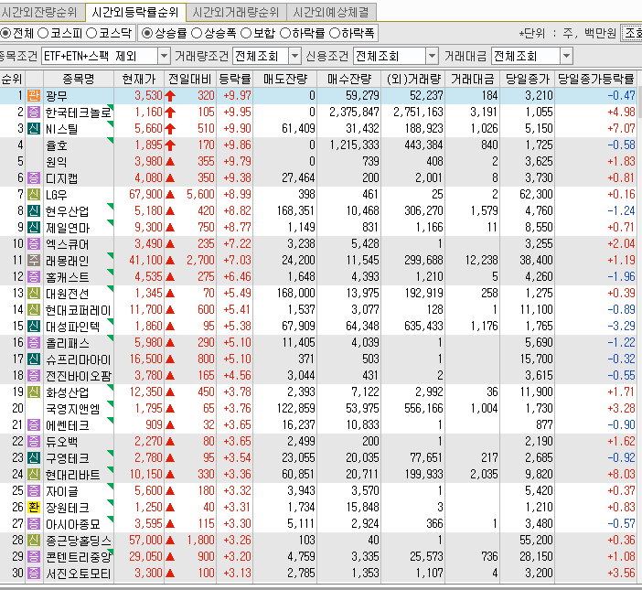
Task: Click the 신 badge beside 대원전선
Action: (x=34, y=293)
